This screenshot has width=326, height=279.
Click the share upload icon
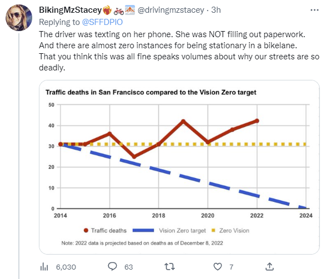[x=269, y=267]
